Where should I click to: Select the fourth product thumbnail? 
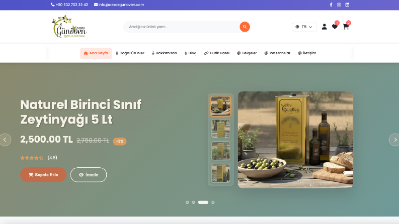[x=220, y=173]
